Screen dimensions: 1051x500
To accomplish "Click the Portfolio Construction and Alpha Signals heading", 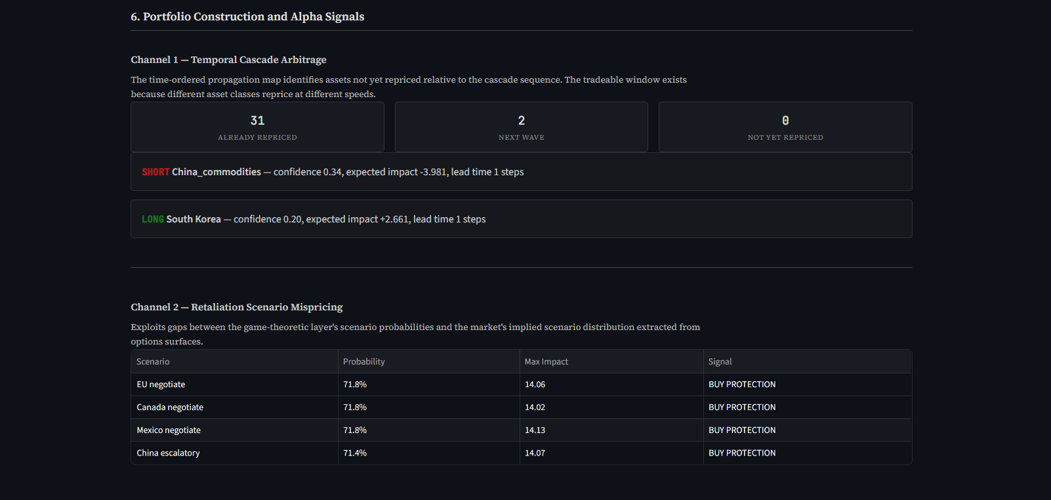I will (247, 16).
